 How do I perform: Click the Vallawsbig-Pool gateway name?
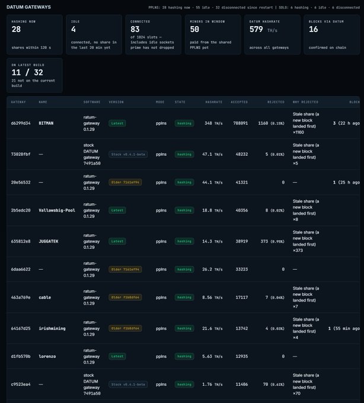pos(57,210)
